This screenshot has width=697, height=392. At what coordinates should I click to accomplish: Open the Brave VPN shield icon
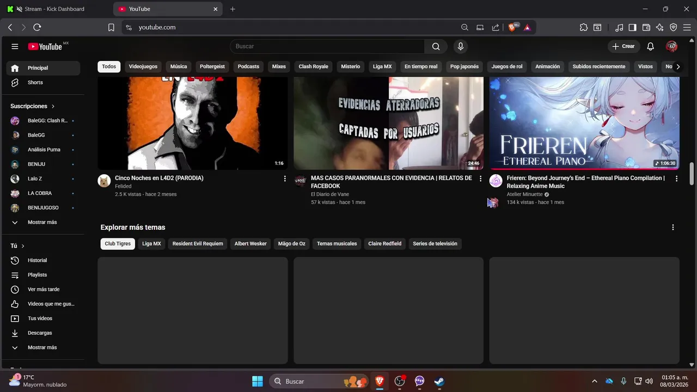[674, 27]
